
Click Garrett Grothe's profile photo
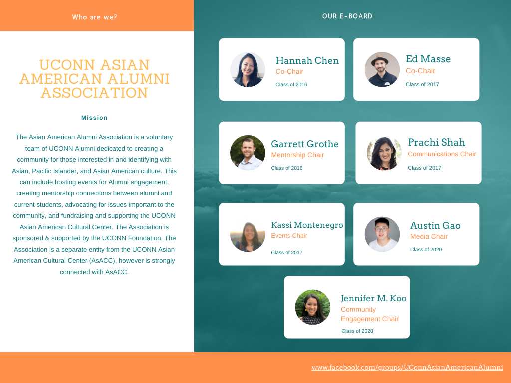click(x=248, y=153)
